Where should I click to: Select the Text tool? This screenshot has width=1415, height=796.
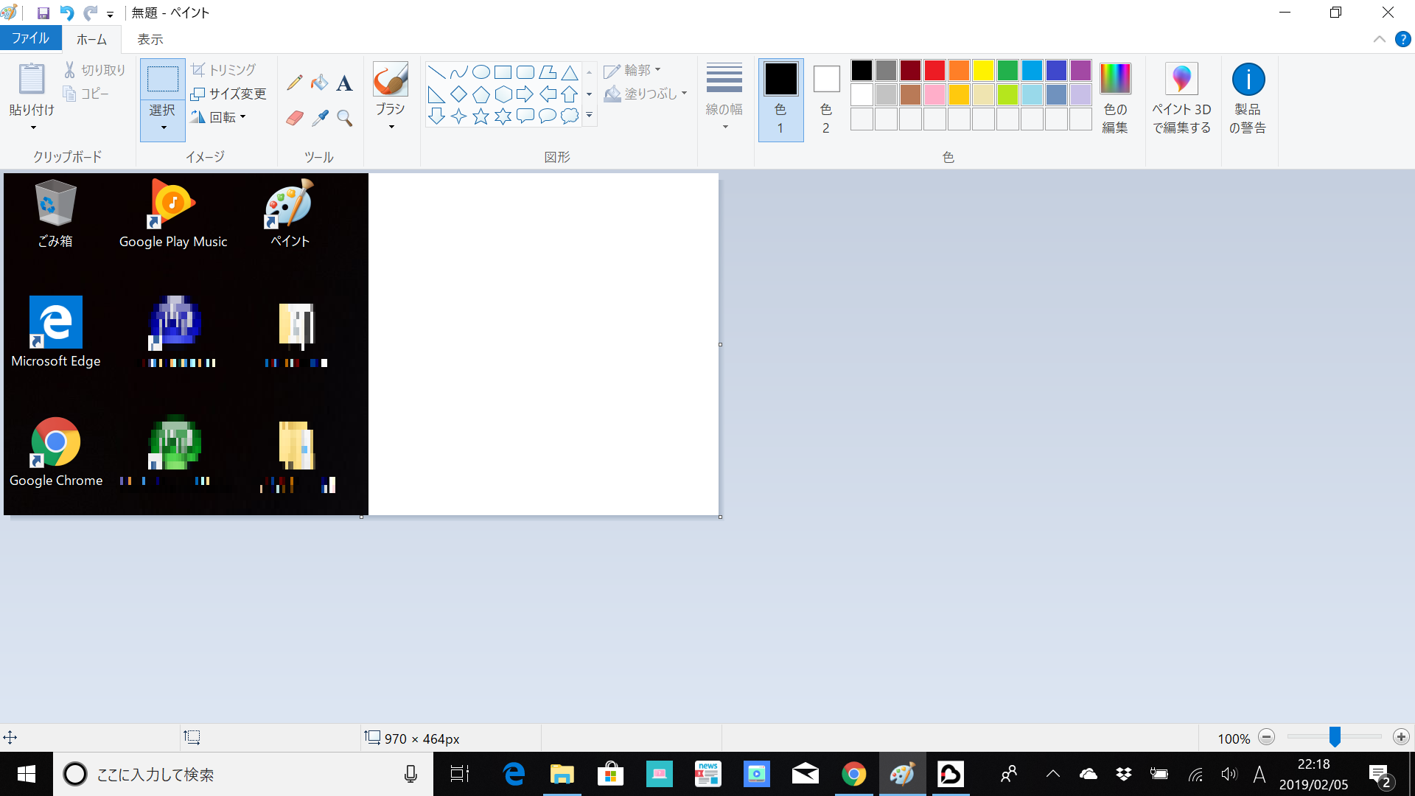tap(344, 83)
